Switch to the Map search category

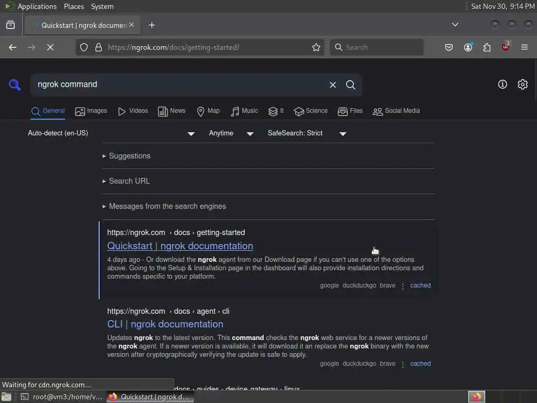(208, 111)
